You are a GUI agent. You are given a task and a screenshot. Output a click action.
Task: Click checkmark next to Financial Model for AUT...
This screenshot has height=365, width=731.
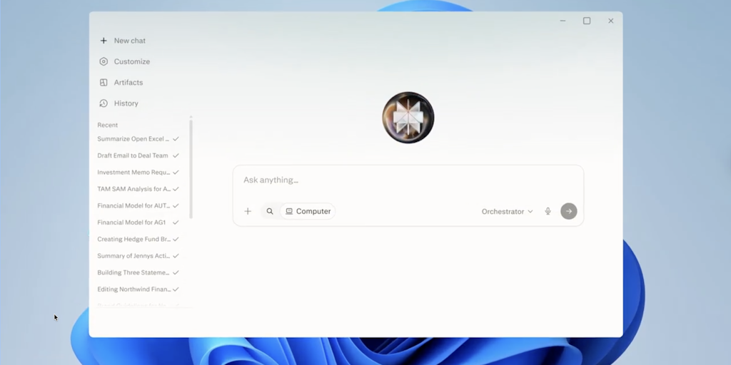coord(176,206)
